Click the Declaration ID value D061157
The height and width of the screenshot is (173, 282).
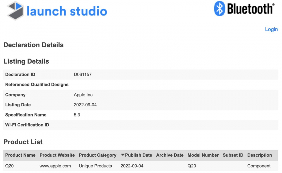[x=83, y=74]
